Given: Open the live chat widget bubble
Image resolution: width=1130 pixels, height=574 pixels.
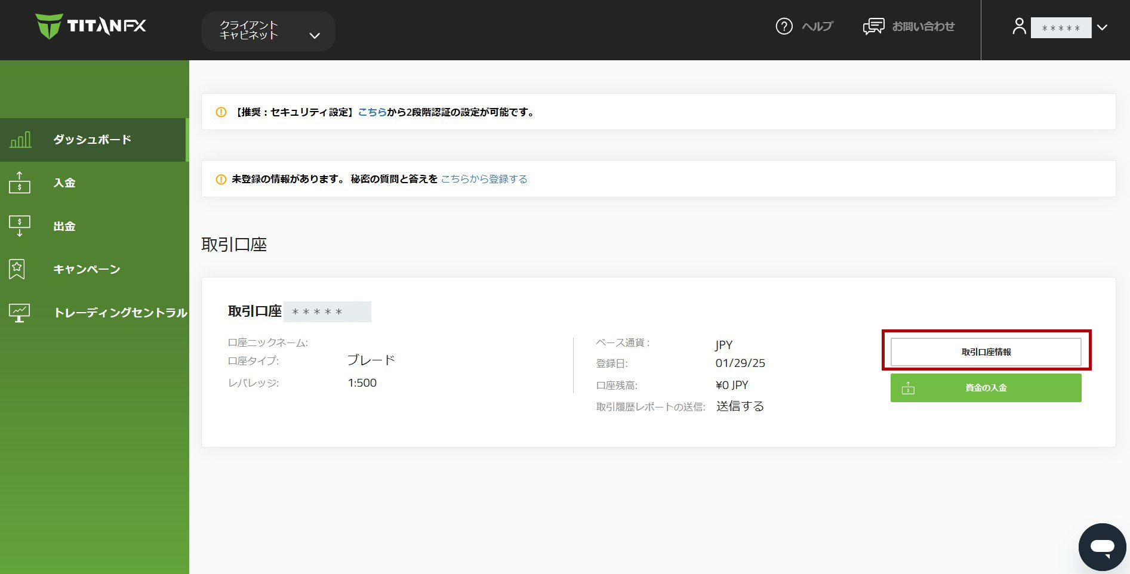Looking at the screenshot, I should point(1102,547).
